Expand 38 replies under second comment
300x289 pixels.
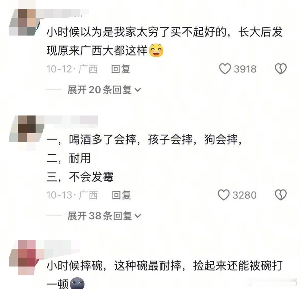tap(104, 216)
